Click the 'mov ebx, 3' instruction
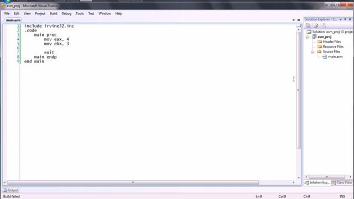The image size is (354, 199). point(56,44)
